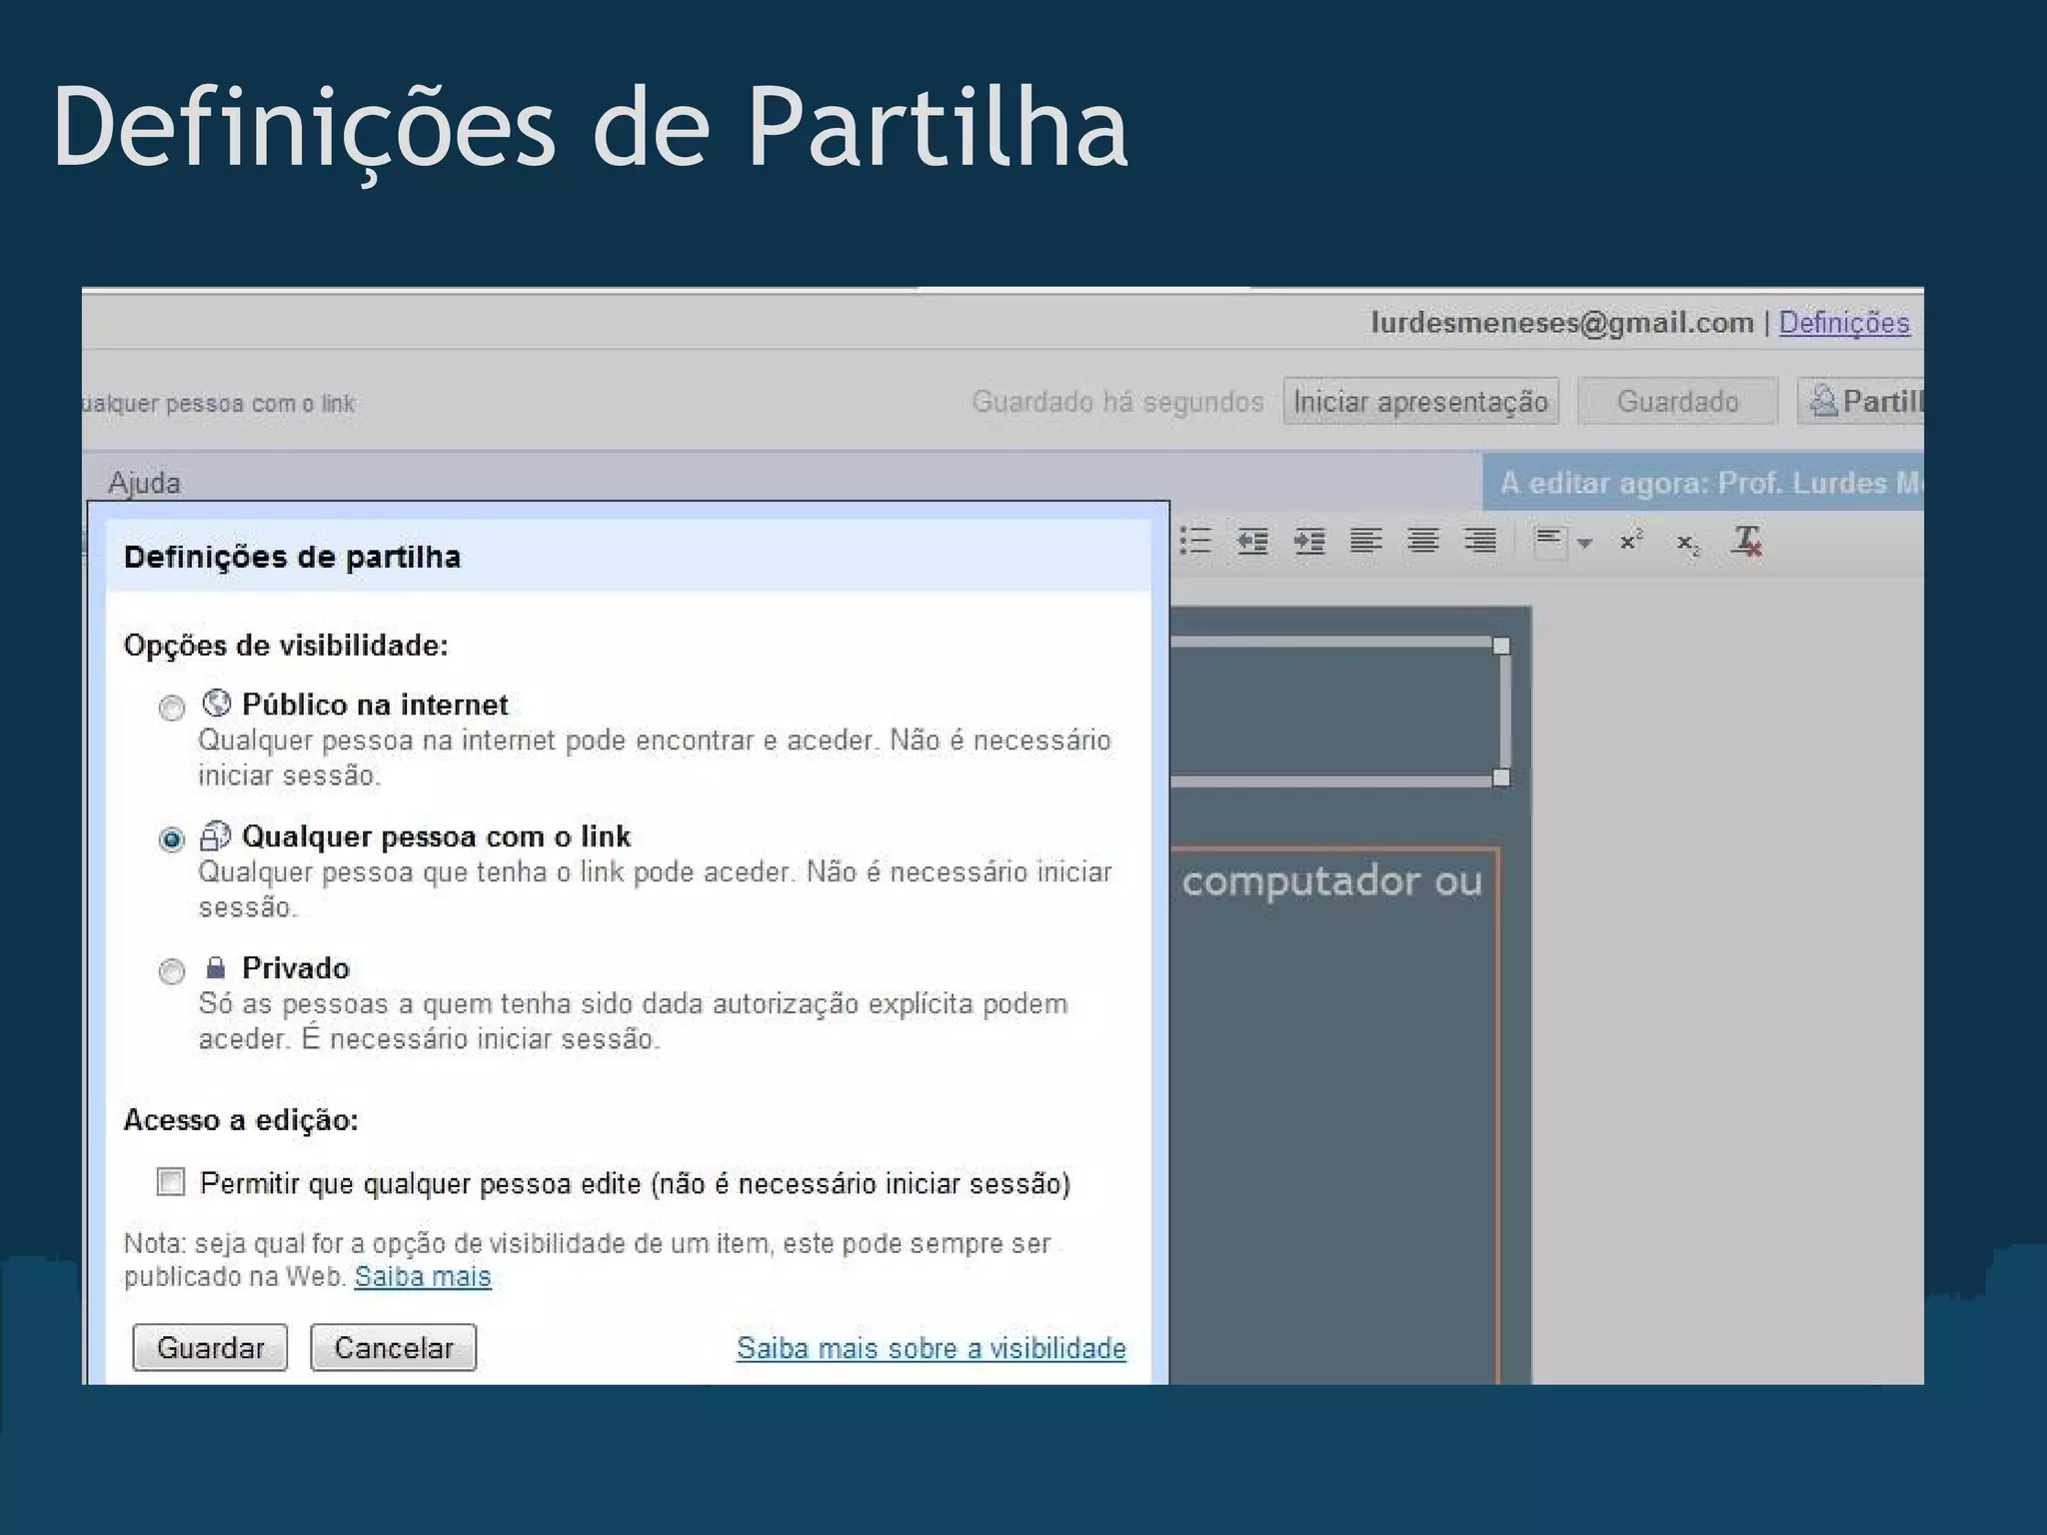Enable 'Permitir que qualquer pessoa edite' checkbox

tap(171, 1182)
